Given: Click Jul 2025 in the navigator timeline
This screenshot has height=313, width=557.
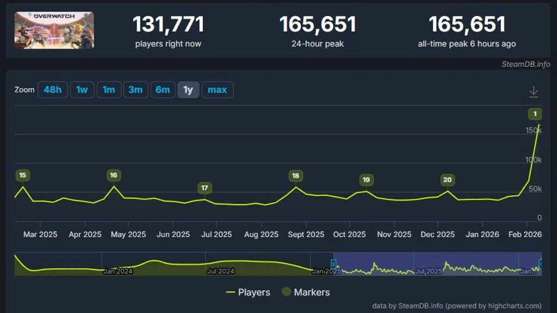Looking at the screenshot, I should click(x=428, y=270).
